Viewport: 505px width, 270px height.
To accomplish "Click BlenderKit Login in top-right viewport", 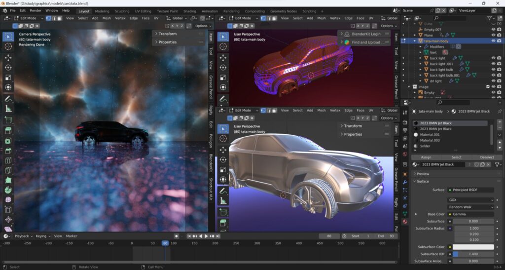I will pos(366,34).
